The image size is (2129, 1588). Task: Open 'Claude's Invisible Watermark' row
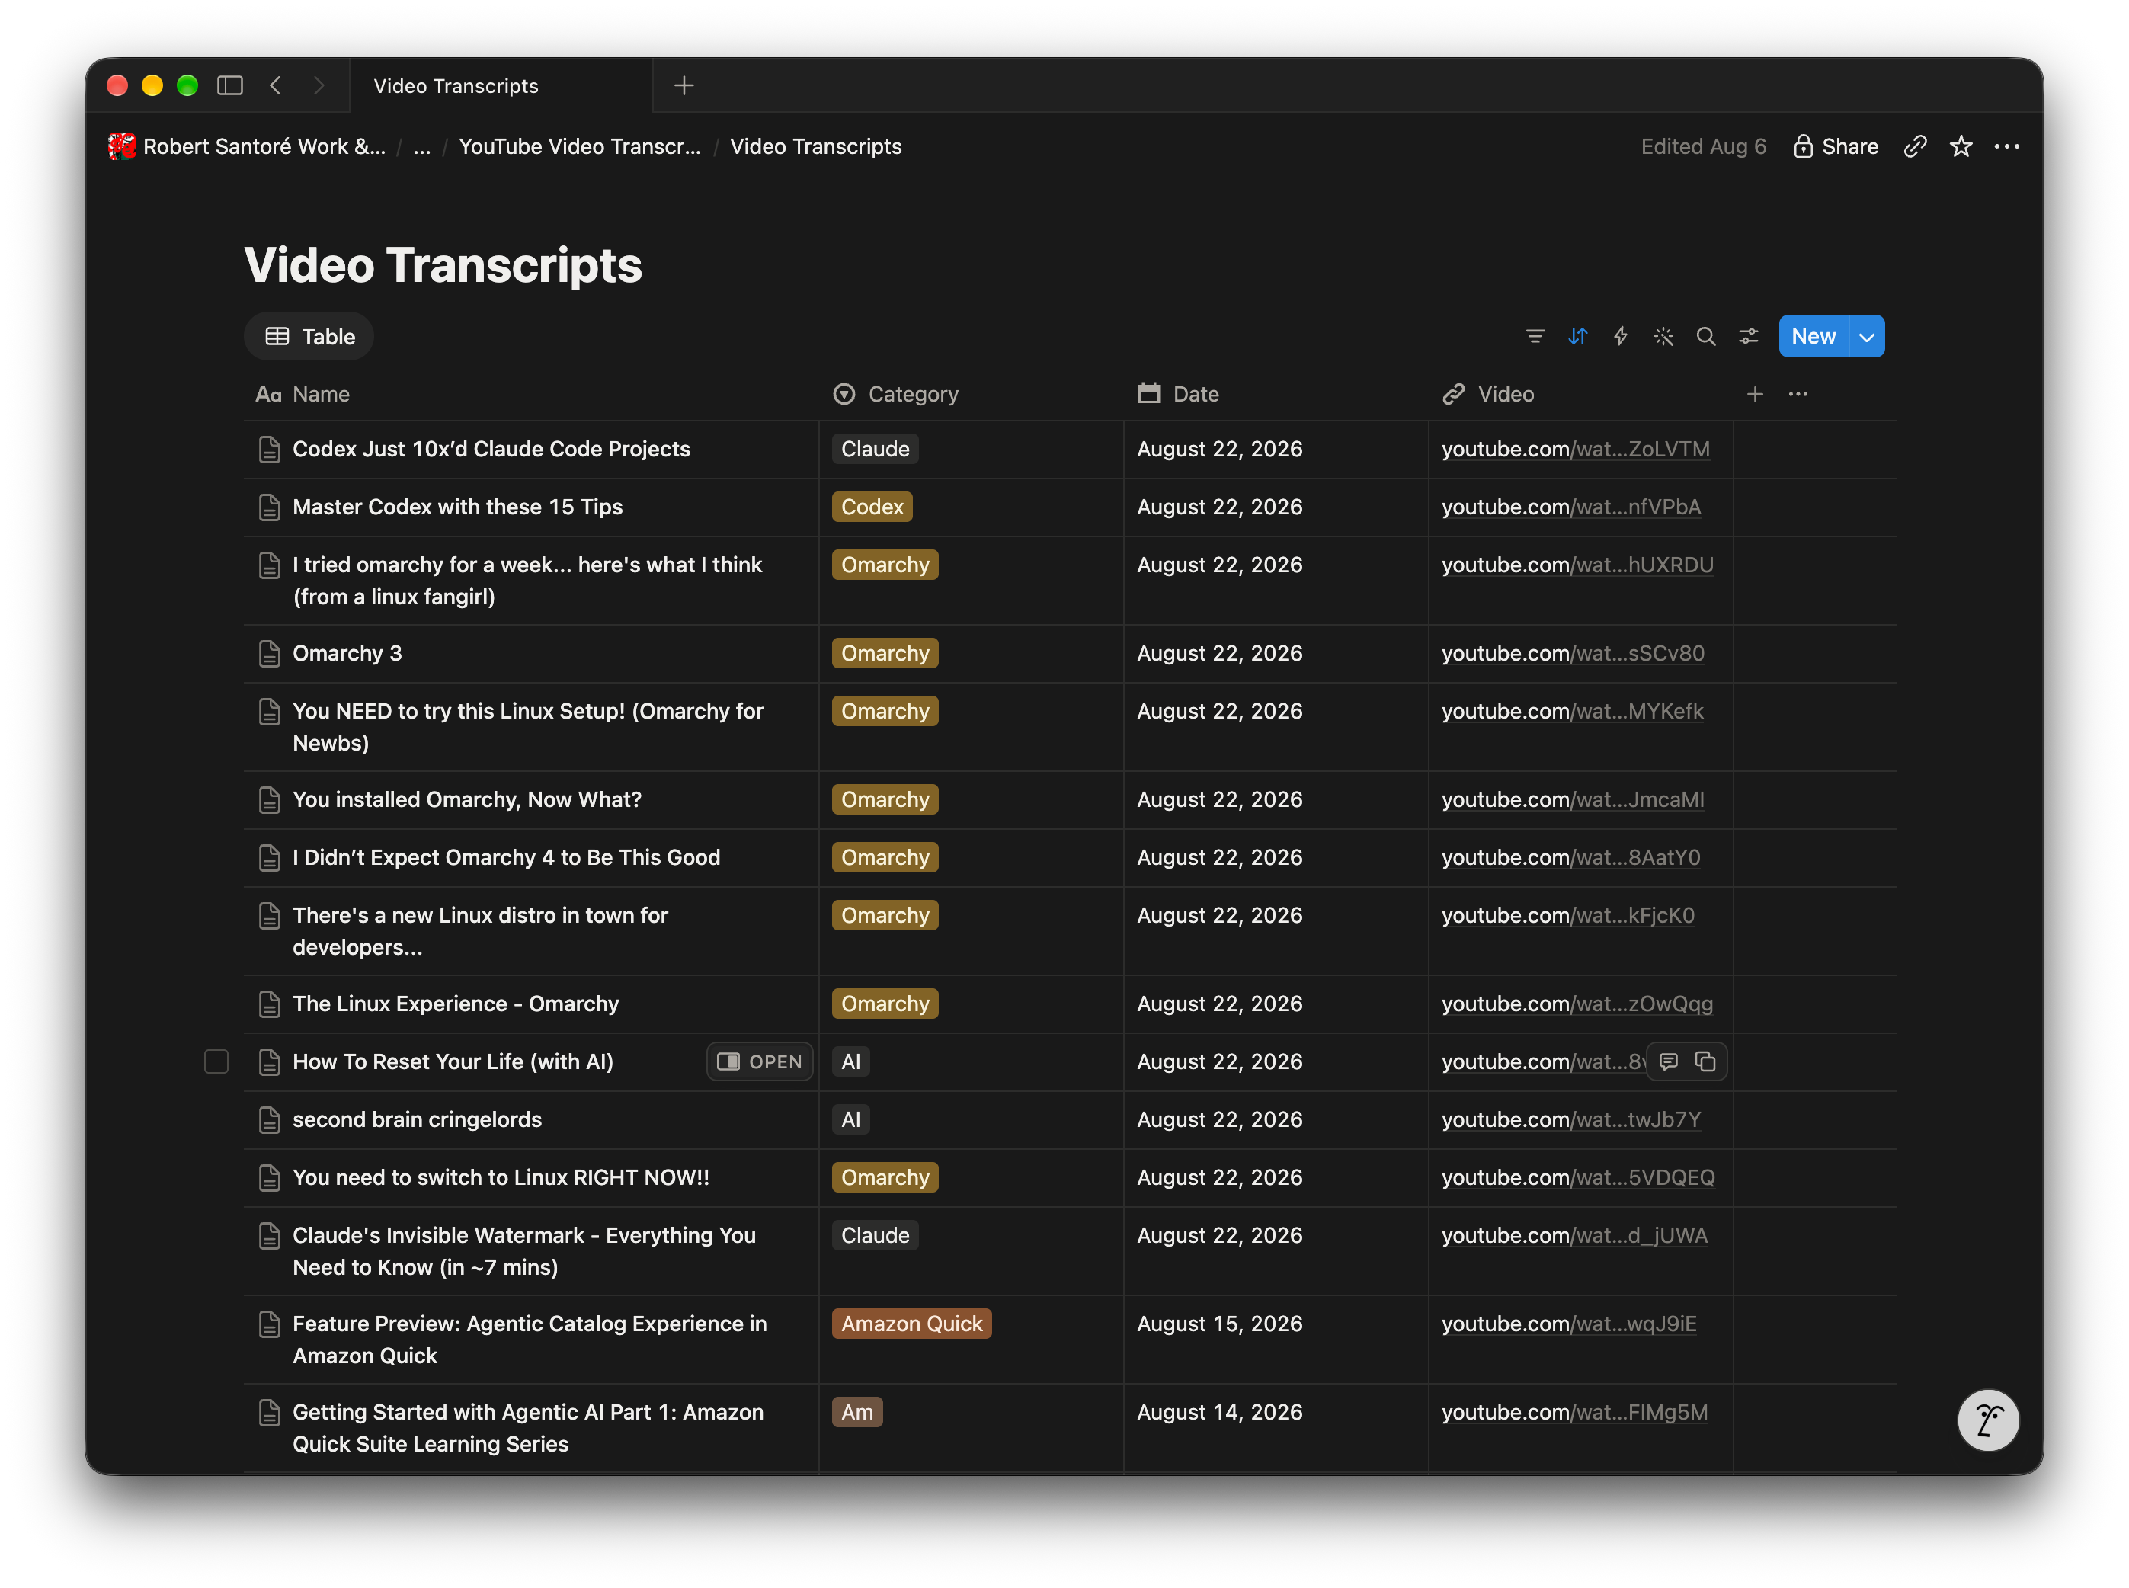click(523, 1250)
